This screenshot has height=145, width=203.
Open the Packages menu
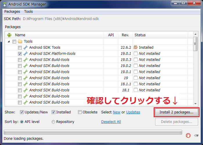point(12,12)
